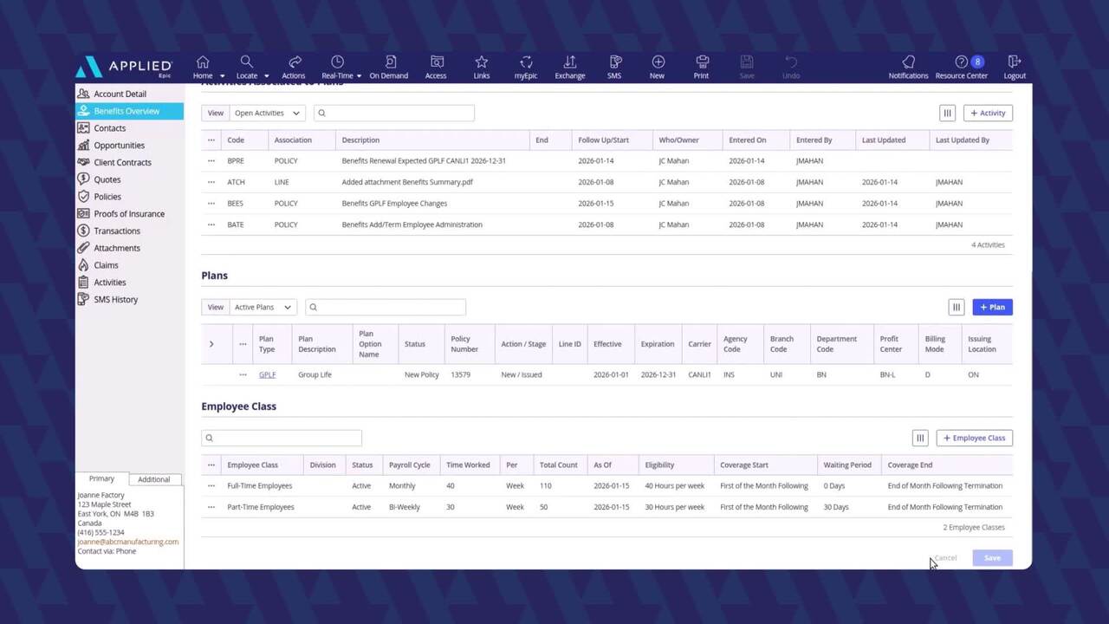Click the + Employee Class button
The height and width of the screenshot is (624, 1109).
tap(974, 439)
